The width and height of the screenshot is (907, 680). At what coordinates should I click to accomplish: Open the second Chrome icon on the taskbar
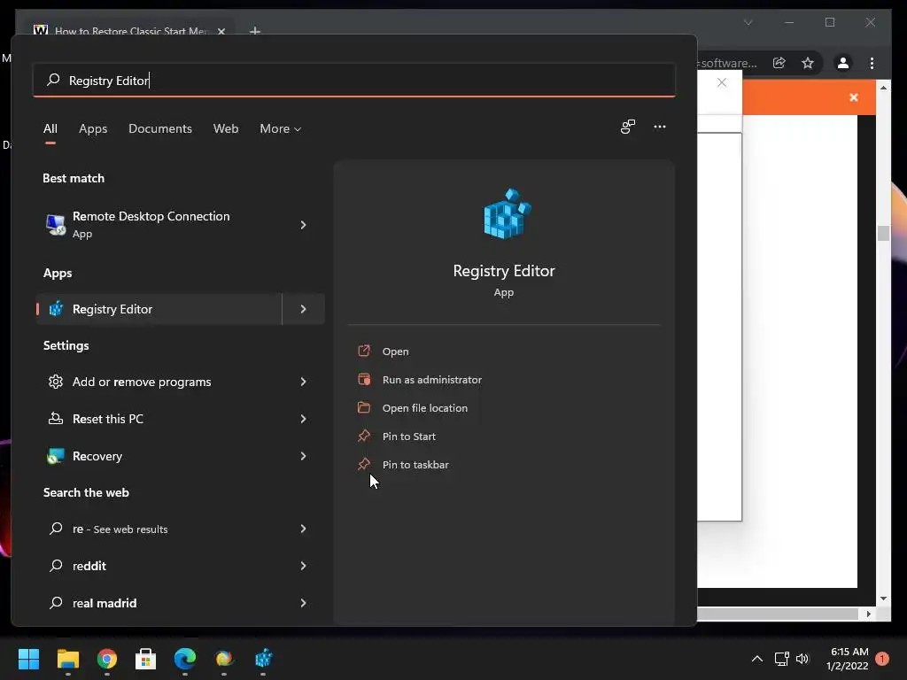tap(224, 658)
